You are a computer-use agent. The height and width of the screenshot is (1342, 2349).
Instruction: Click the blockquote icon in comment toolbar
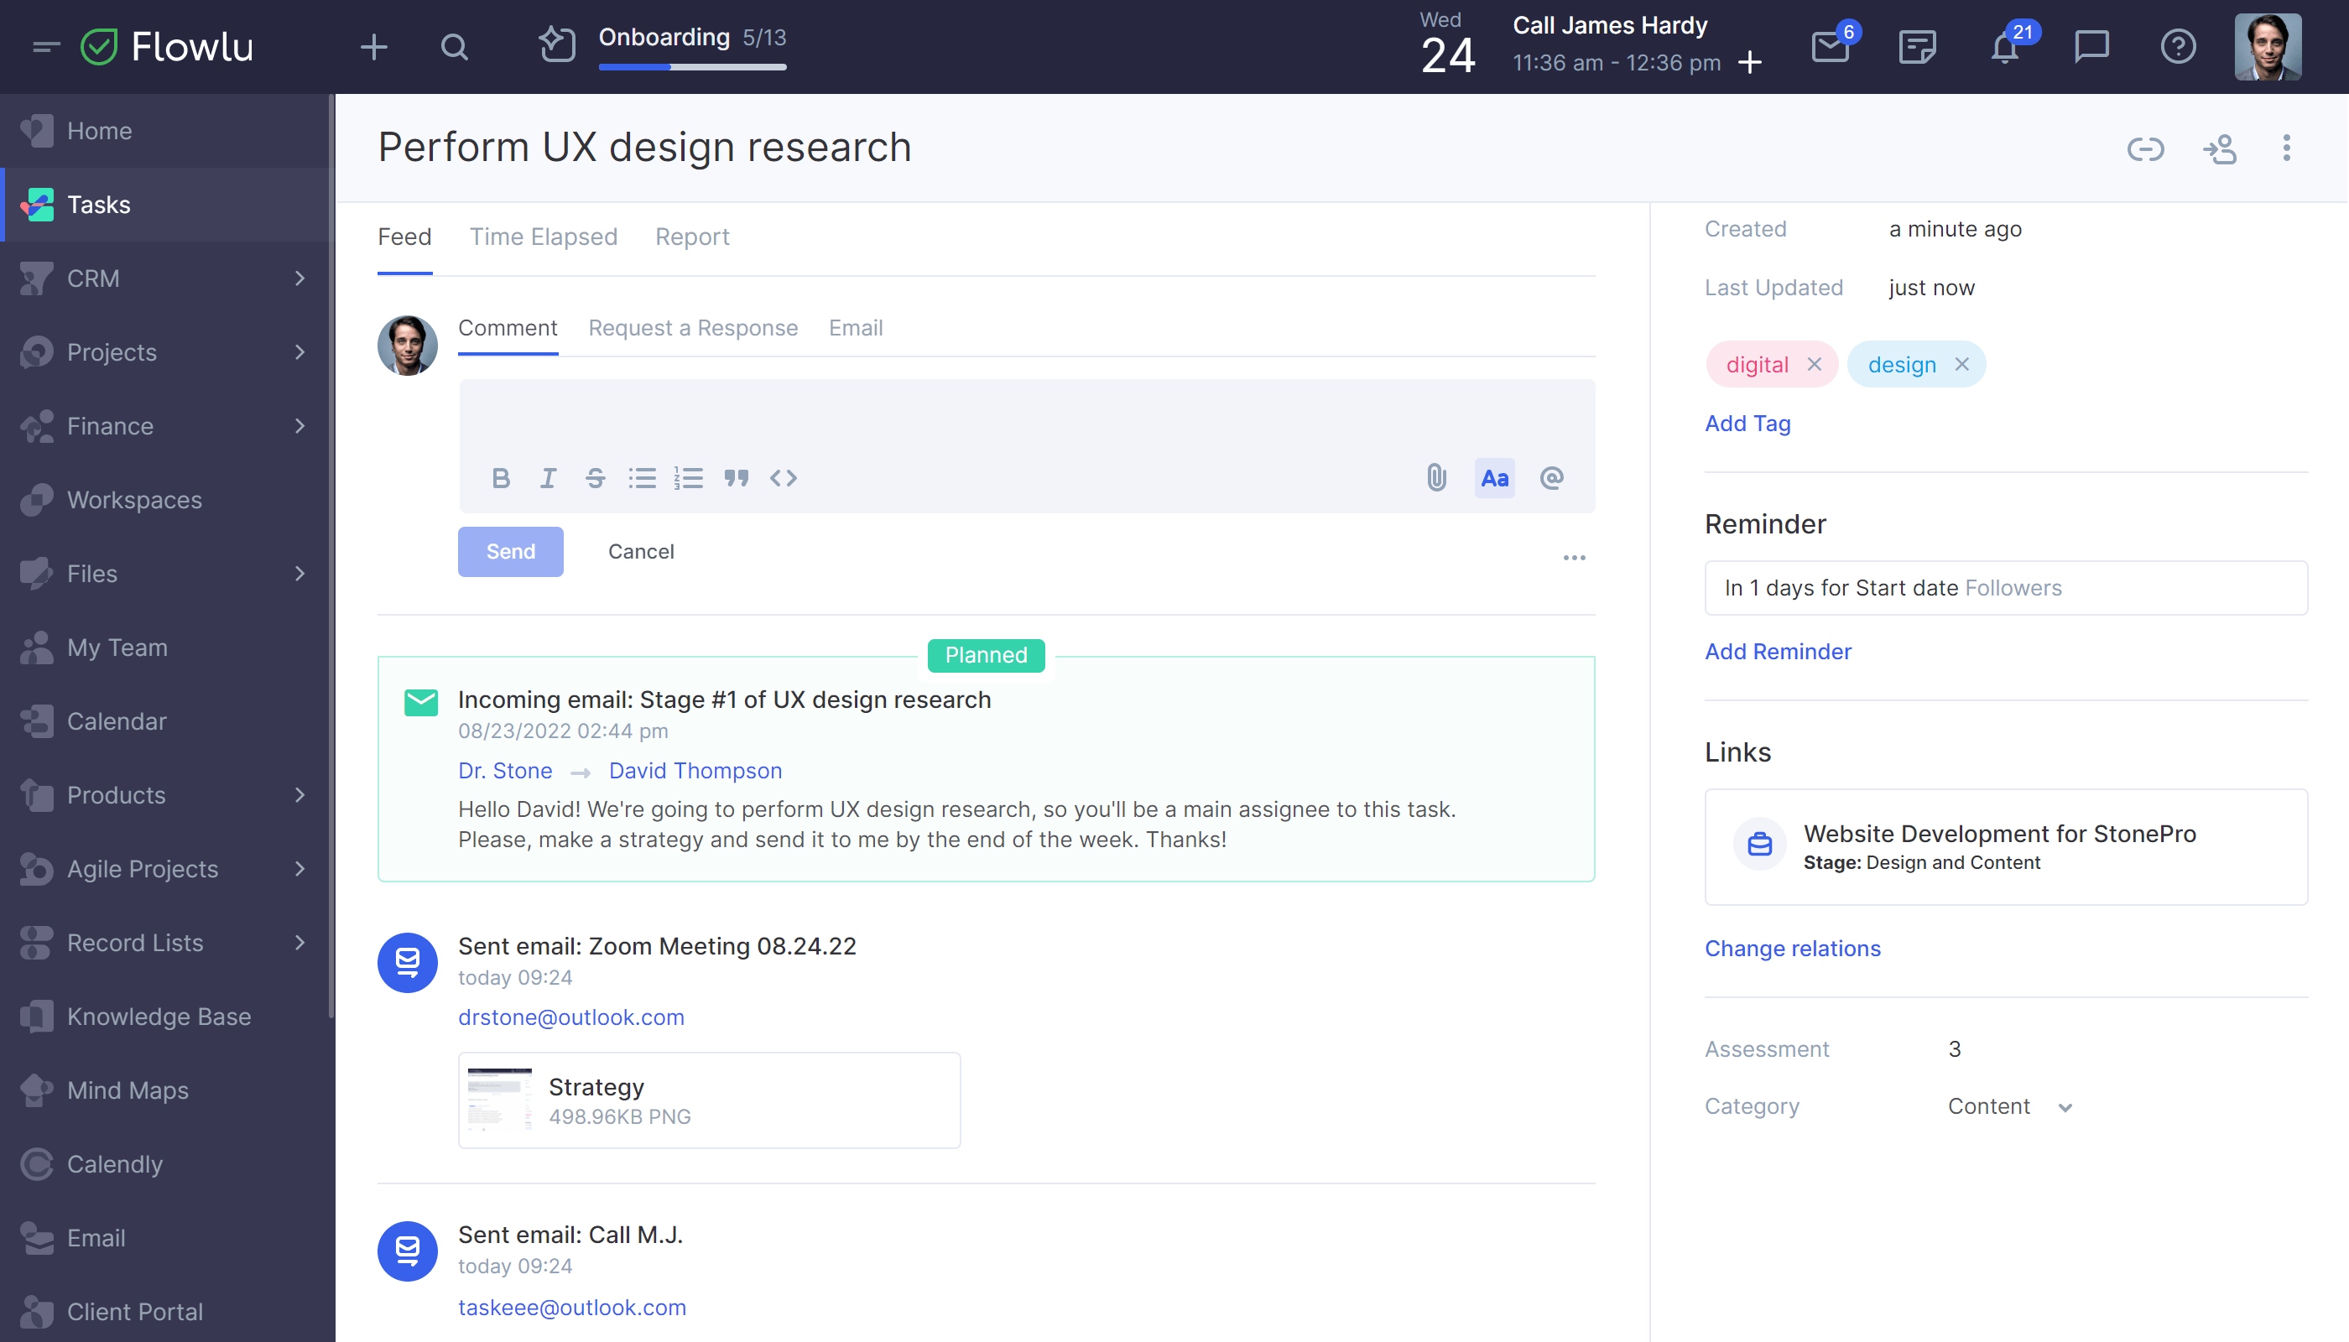point(736,477)
